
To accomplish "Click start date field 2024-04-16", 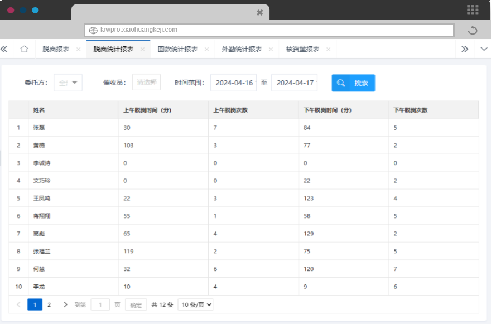I will 234,83.
